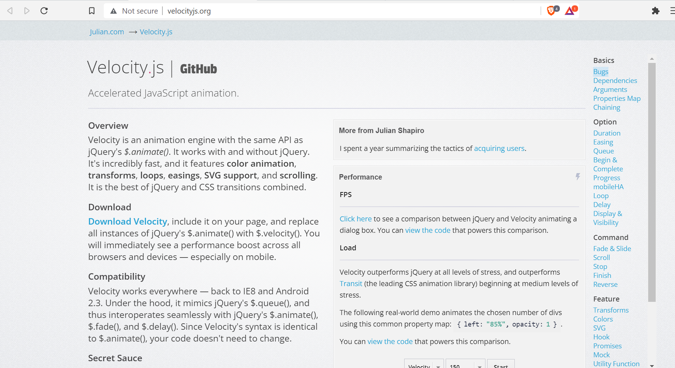Image resolution: width=675 pixels, height=368 pixels.
Task: Open the browser hamburger menu
Action: (x=672, y=11)
